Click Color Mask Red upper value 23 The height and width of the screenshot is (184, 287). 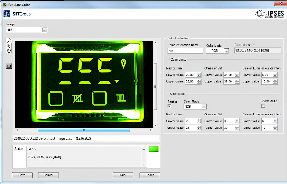pyautogui.click(x=191, y=128)
